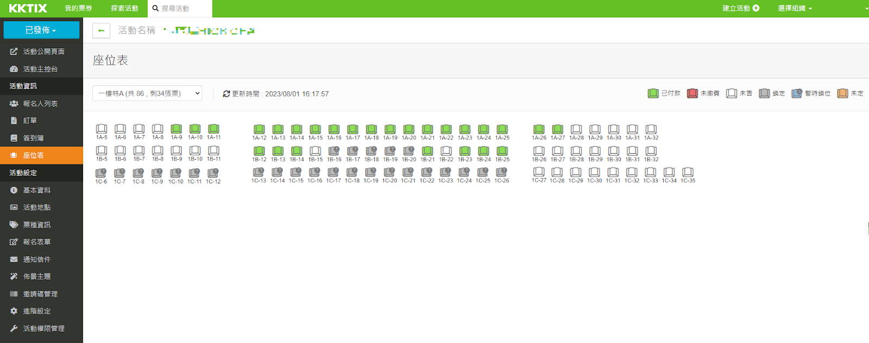Select seat 1B-25
The height and width of the screenshot is (343, 869).
point(502,151)
